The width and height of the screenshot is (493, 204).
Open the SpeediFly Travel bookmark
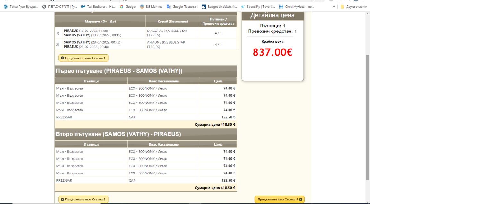258,6
